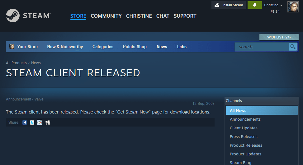Open the Categories tab
Viewport: 303px width, 165px height.
point(103,47)
